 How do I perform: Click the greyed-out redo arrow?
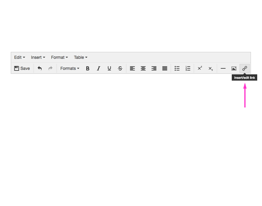click(x=50, y=68)
